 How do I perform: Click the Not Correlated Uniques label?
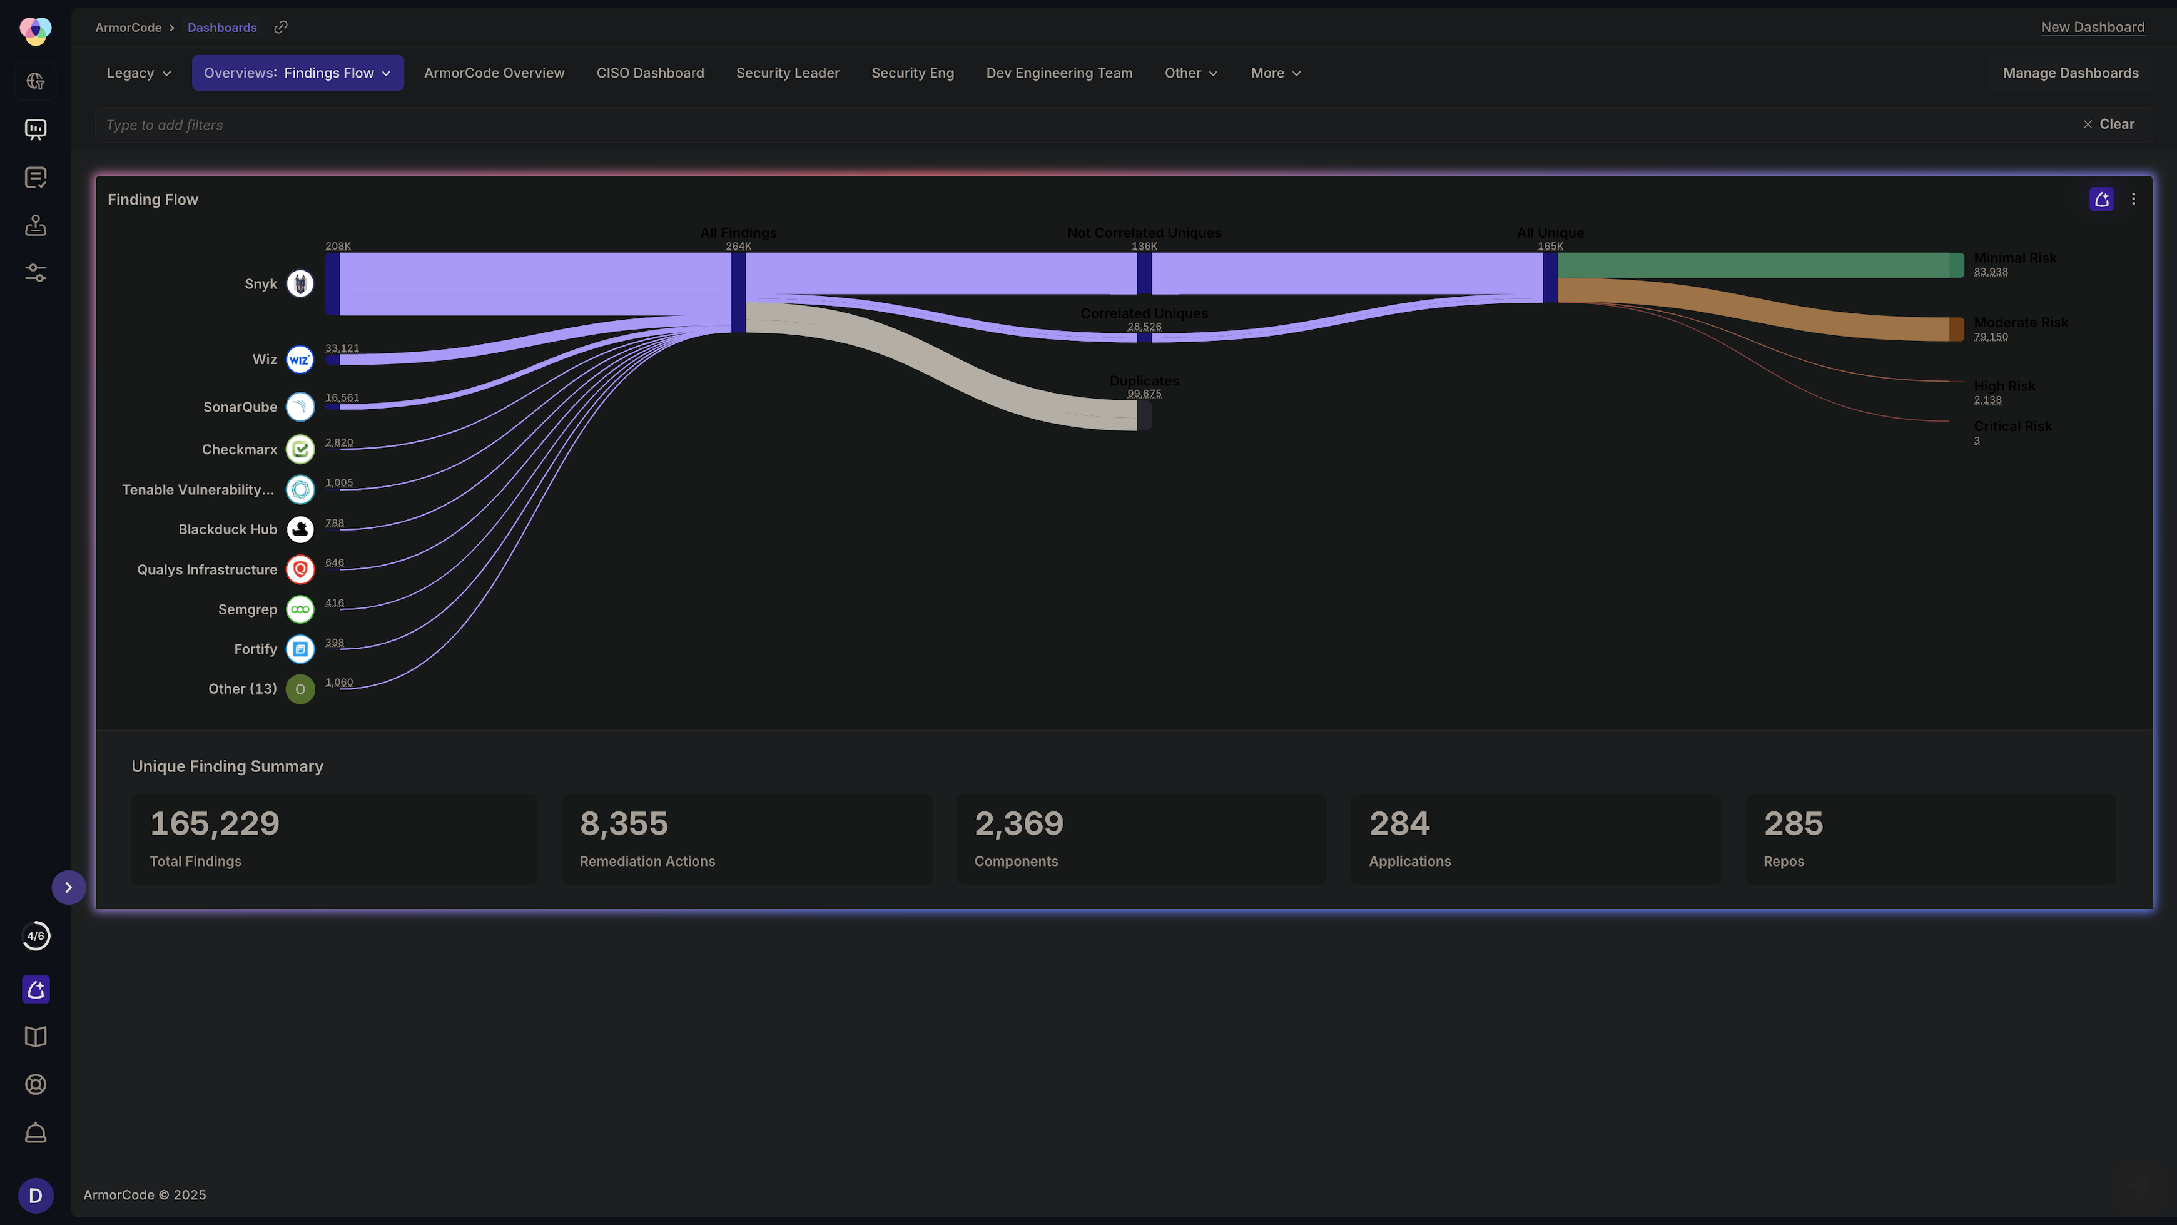pos(1144,233)
